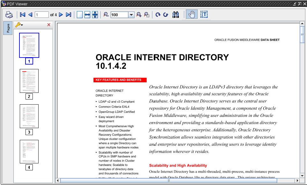
Task: Rotate the page clockwise
Action: point(158,15)
